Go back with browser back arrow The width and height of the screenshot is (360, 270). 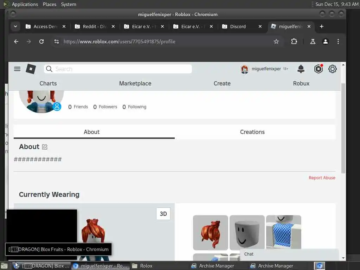point(16,41)
